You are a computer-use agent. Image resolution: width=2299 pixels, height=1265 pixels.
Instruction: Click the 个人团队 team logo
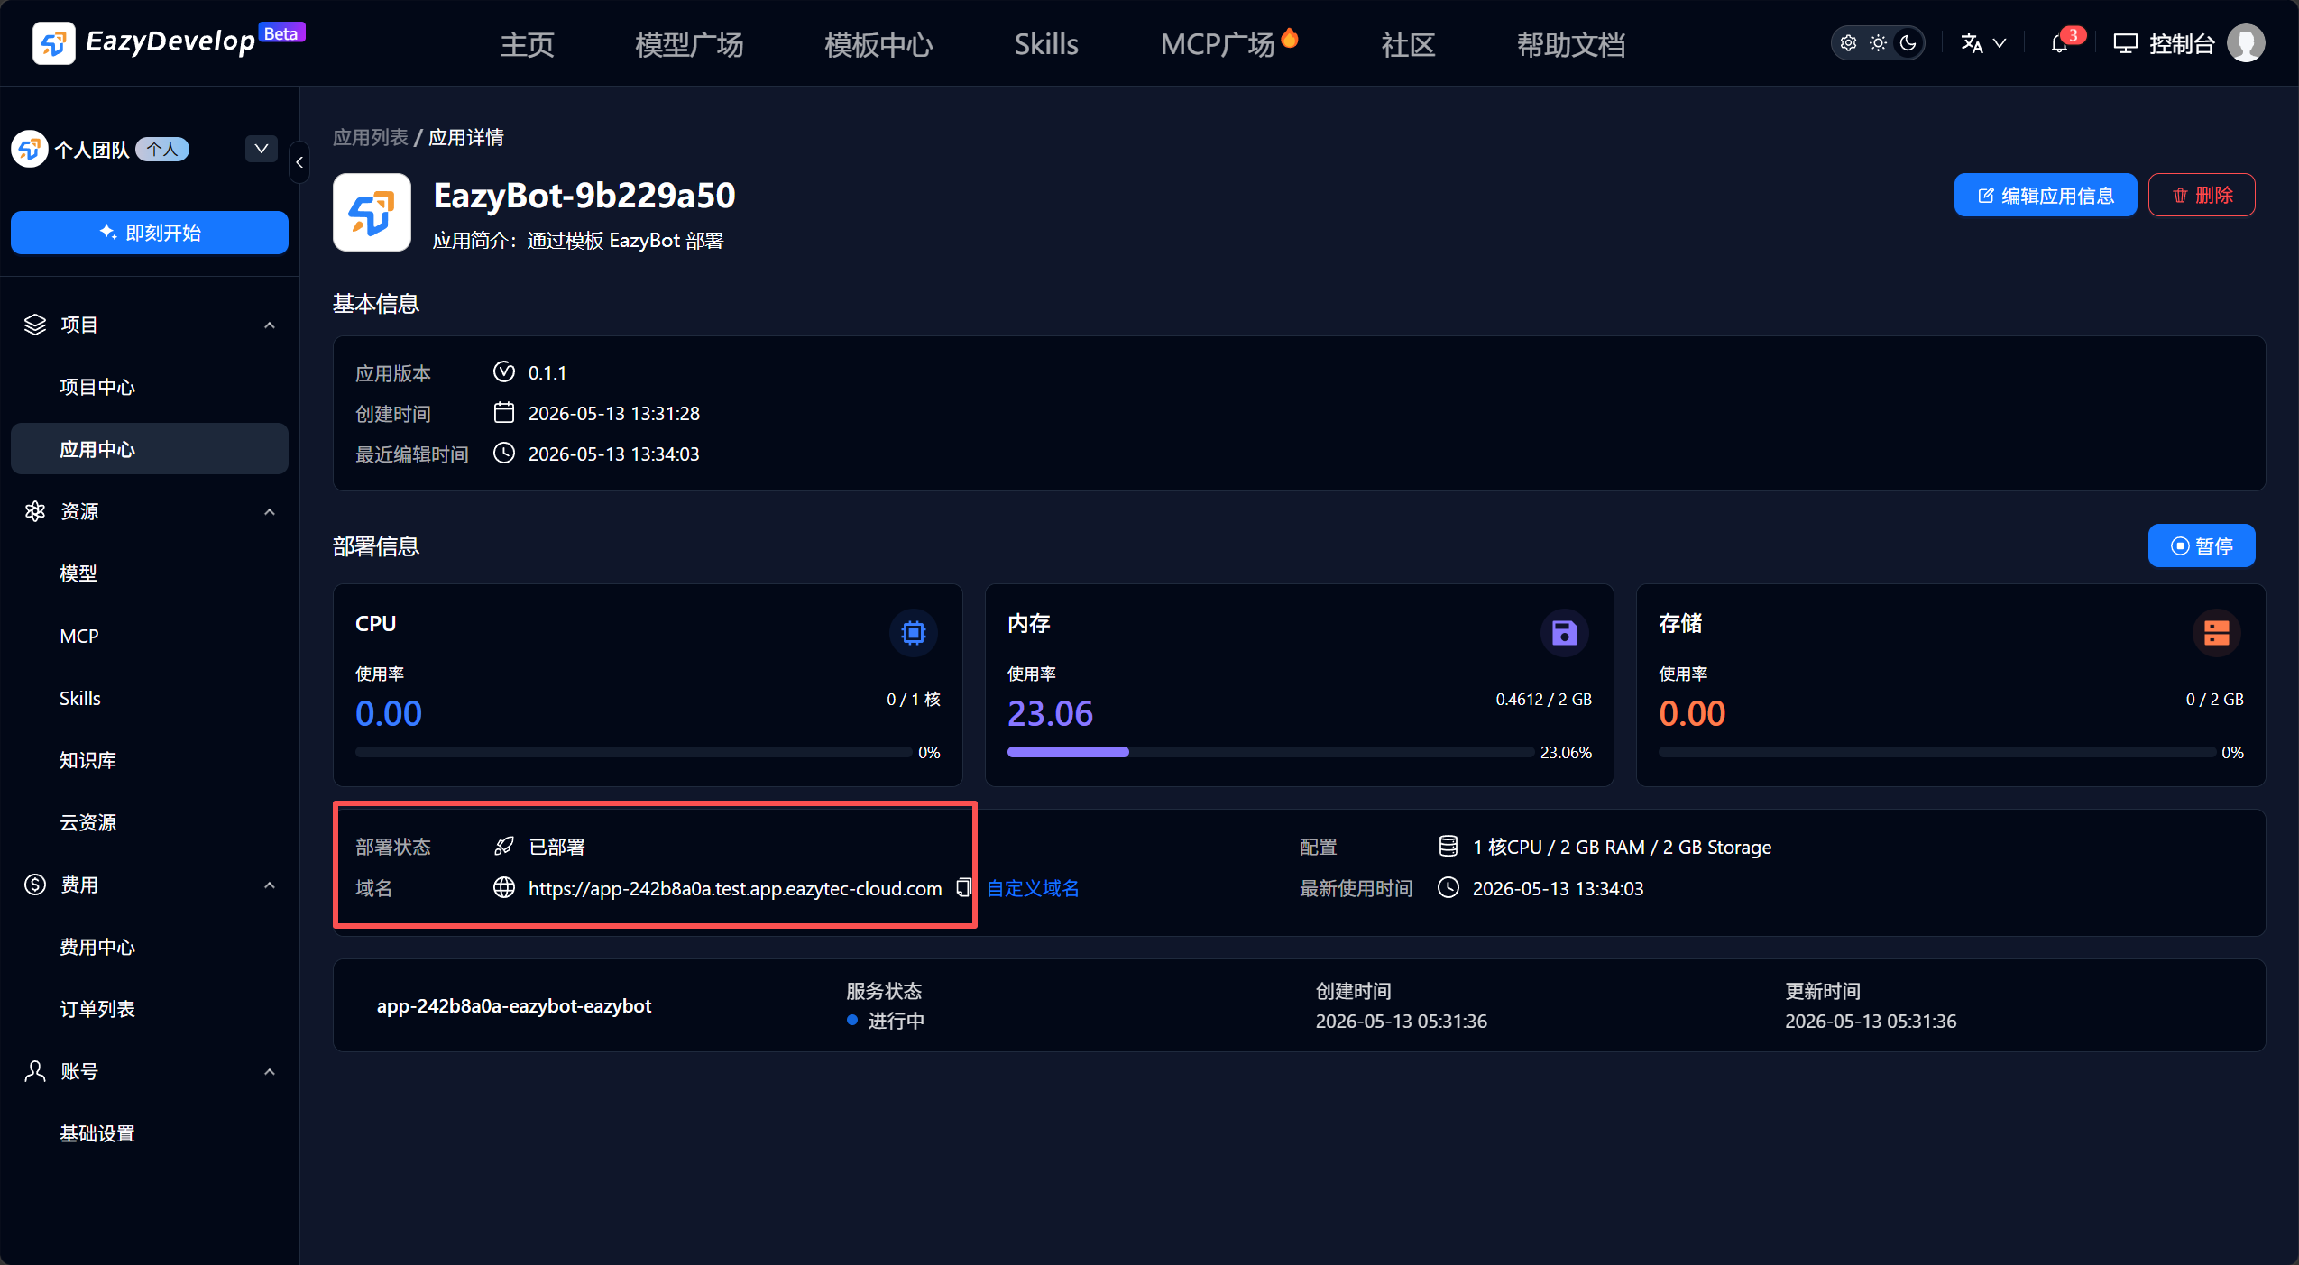(30, 149)
